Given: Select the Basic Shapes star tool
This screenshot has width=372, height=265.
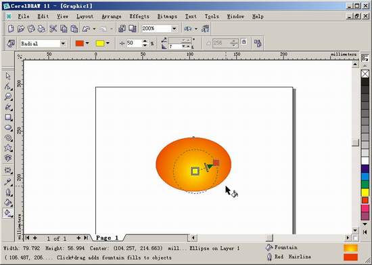Looking at the screenshot, I should (x=8, y=148).
